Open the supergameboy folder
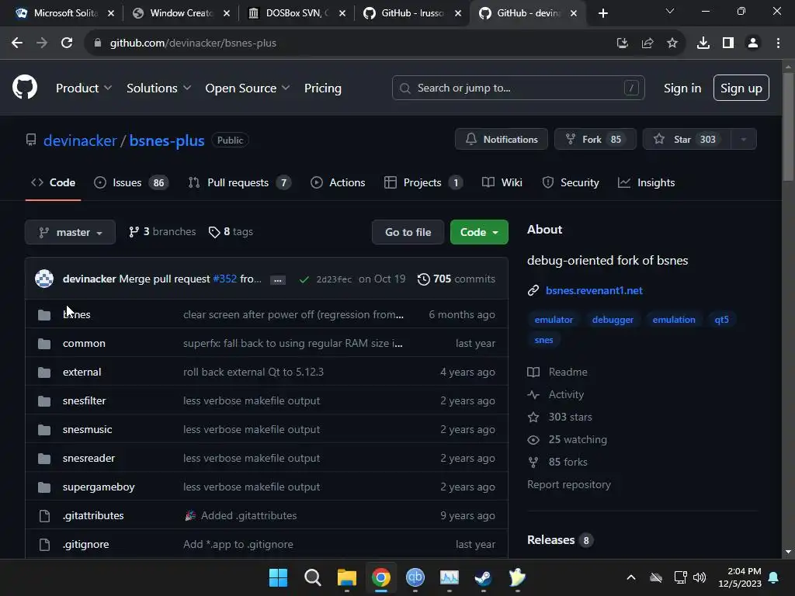Image resolution: width=795 pixels, height=596 pixels. coord(99,487)
